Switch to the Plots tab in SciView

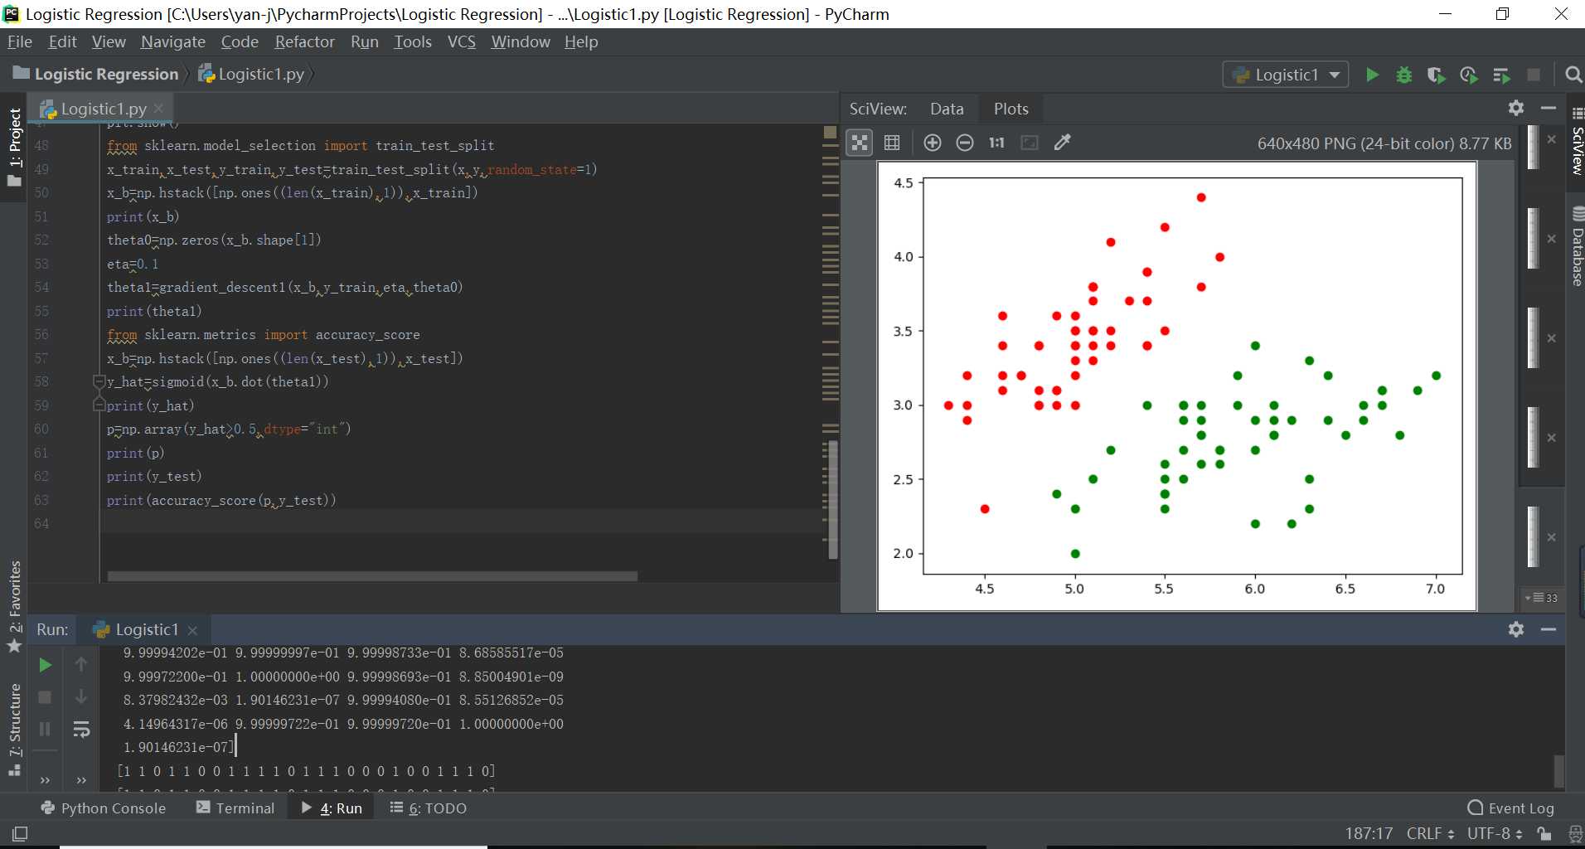pyautogui.click(x=1011, y=109)
